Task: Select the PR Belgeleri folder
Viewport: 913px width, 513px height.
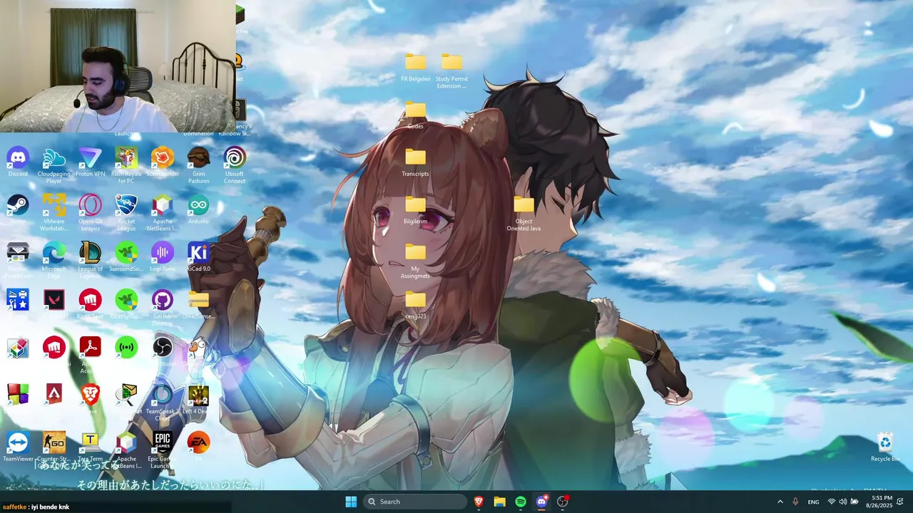Action: point(415,66)
